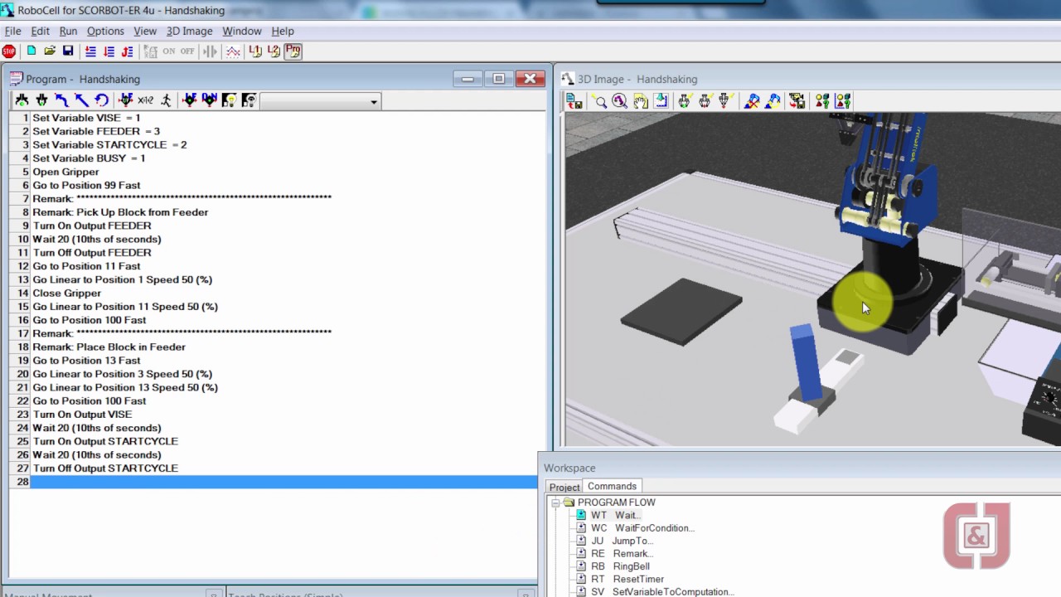Image resolution: width=1061 pixels, height=597 pixels.
Task: Select line 5 Open Gripper
Action: point(65,172)
